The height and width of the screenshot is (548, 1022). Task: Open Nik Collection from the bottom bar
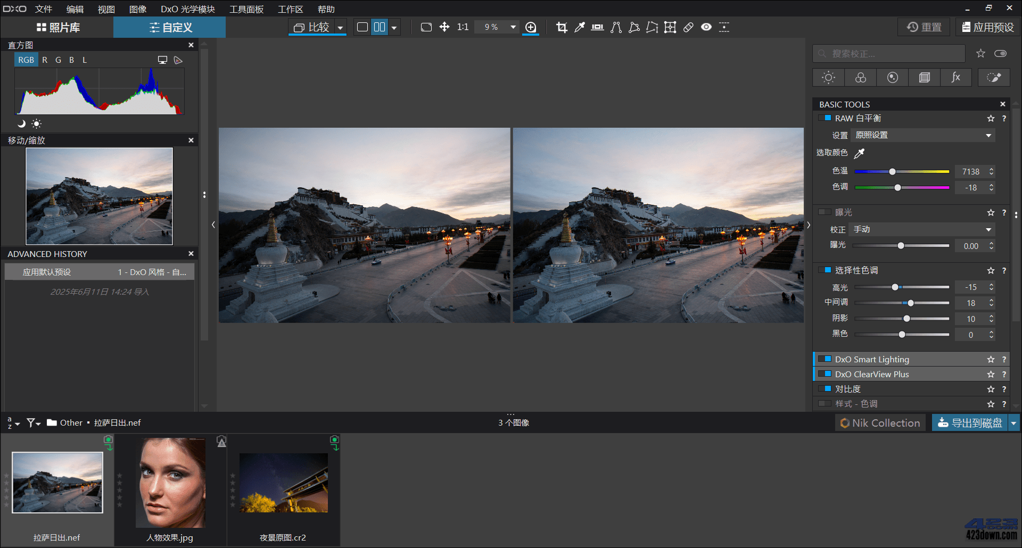click(879, 422)
